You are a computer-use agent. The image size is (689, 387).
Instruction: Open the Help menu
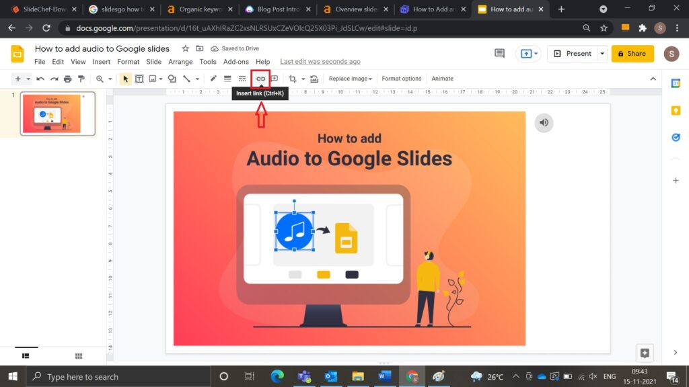(263, 62)
